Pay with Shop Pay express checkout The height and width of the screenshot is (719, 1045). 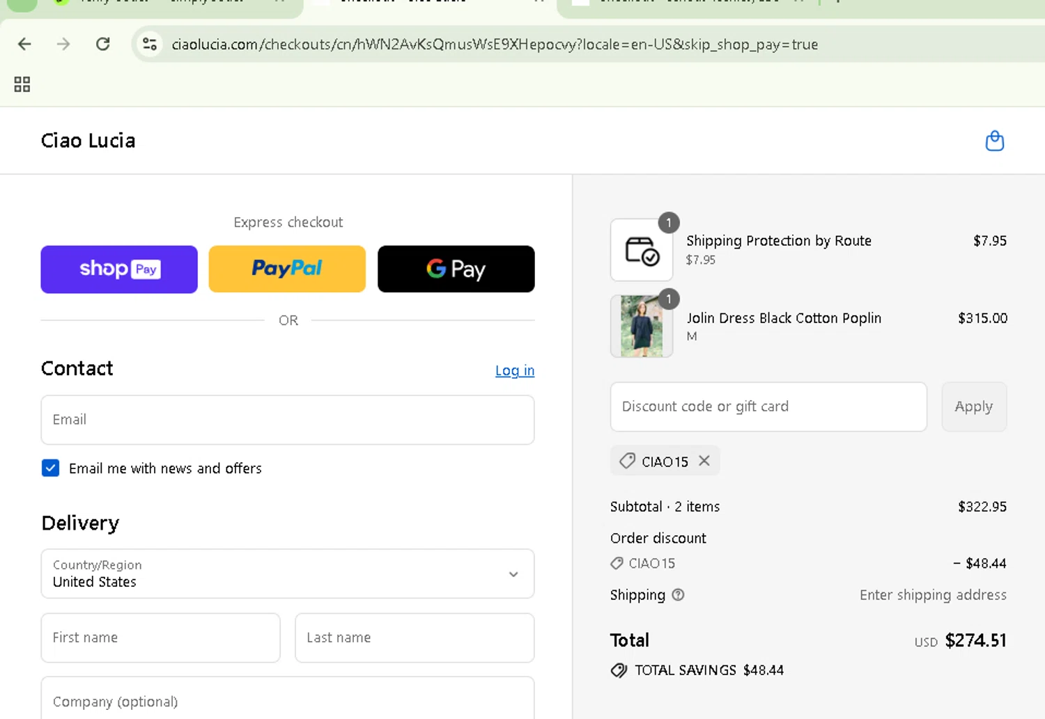119,269
